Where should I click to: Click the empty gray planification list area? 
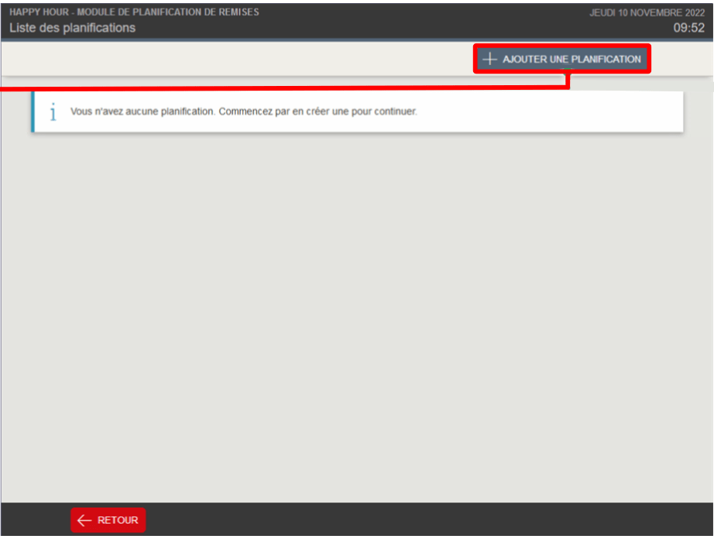[x=357, y=318]
